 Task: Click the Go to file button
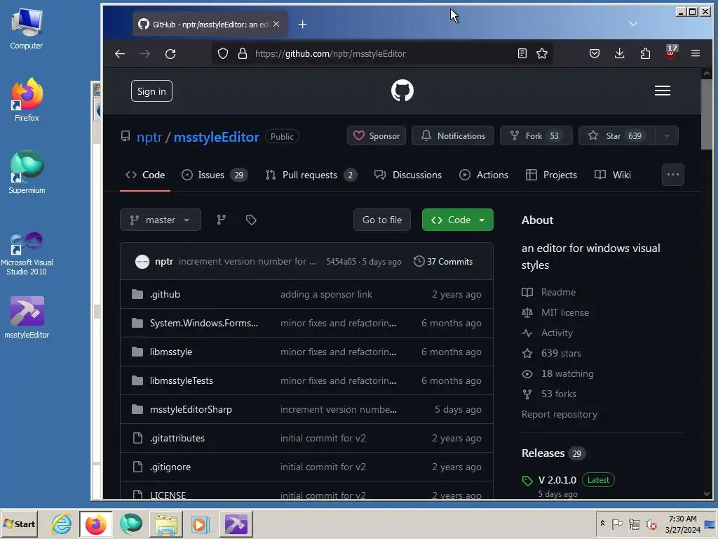[382, 220]
